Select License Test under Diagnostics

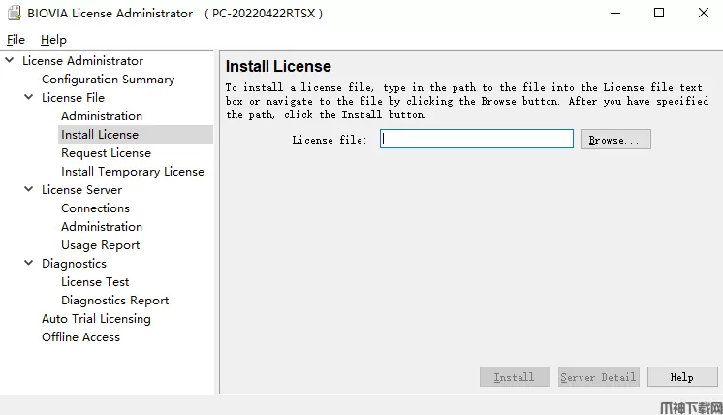95,282
